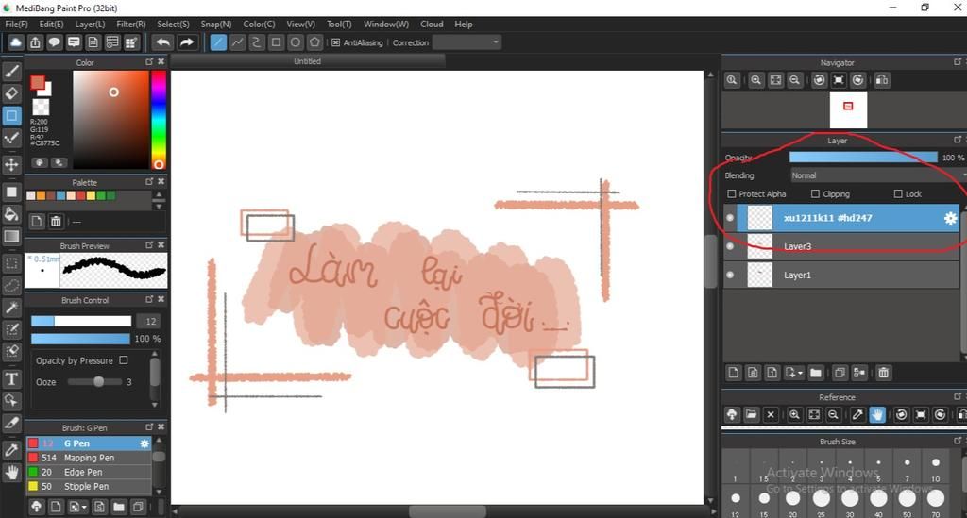Switch to the Untitled canvas tab

[307, 61]
